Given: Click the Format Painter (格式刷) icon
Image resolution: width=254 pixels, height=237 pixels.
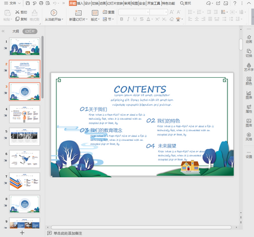Looking at the screenshot, I should pos(34,13).
